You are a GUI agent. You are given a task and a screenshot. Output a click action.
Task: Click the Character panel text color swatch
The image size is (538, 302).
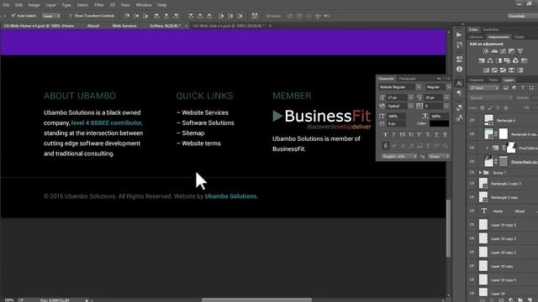[439, 123]
